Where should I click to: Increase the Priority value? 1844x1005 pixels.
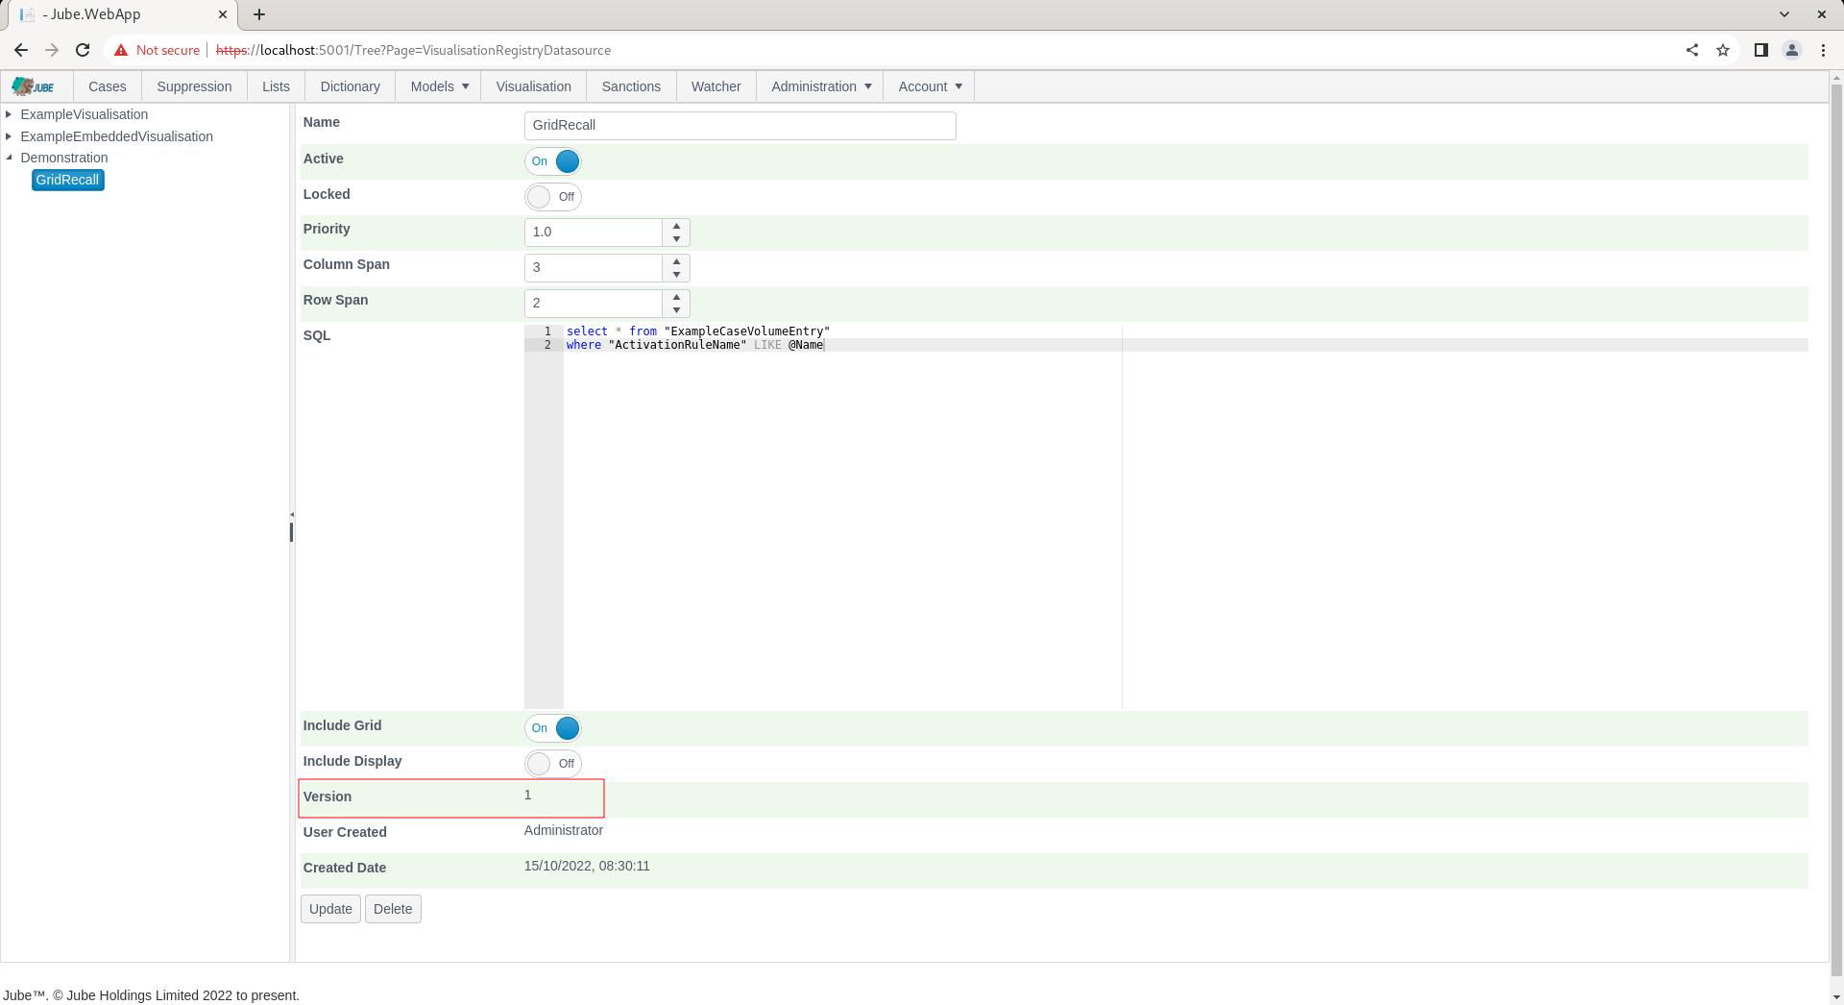(x=677, y=226)
